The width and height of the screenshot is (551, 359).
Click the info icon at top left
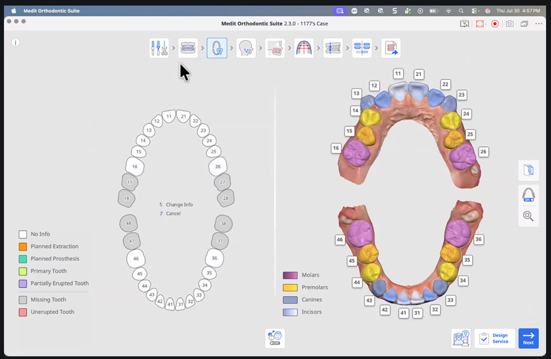pyautogui.click(x=15, y=42)
